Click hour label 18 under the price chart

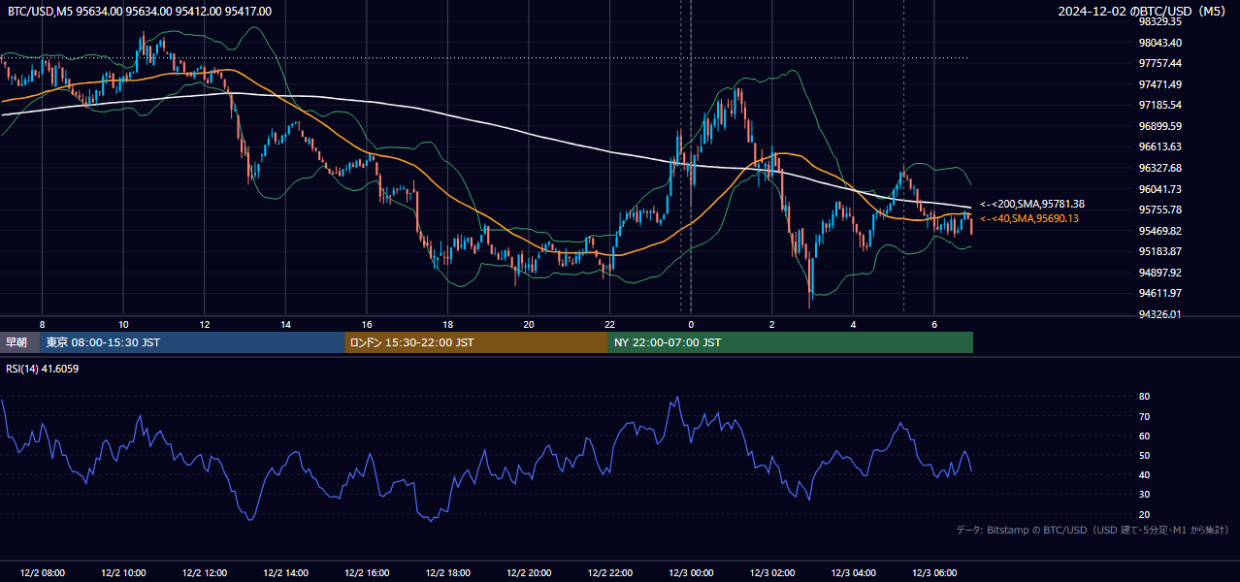coord(448,324)
